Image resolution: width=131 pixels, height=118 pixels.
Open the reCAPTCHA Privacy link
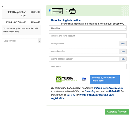95,81
